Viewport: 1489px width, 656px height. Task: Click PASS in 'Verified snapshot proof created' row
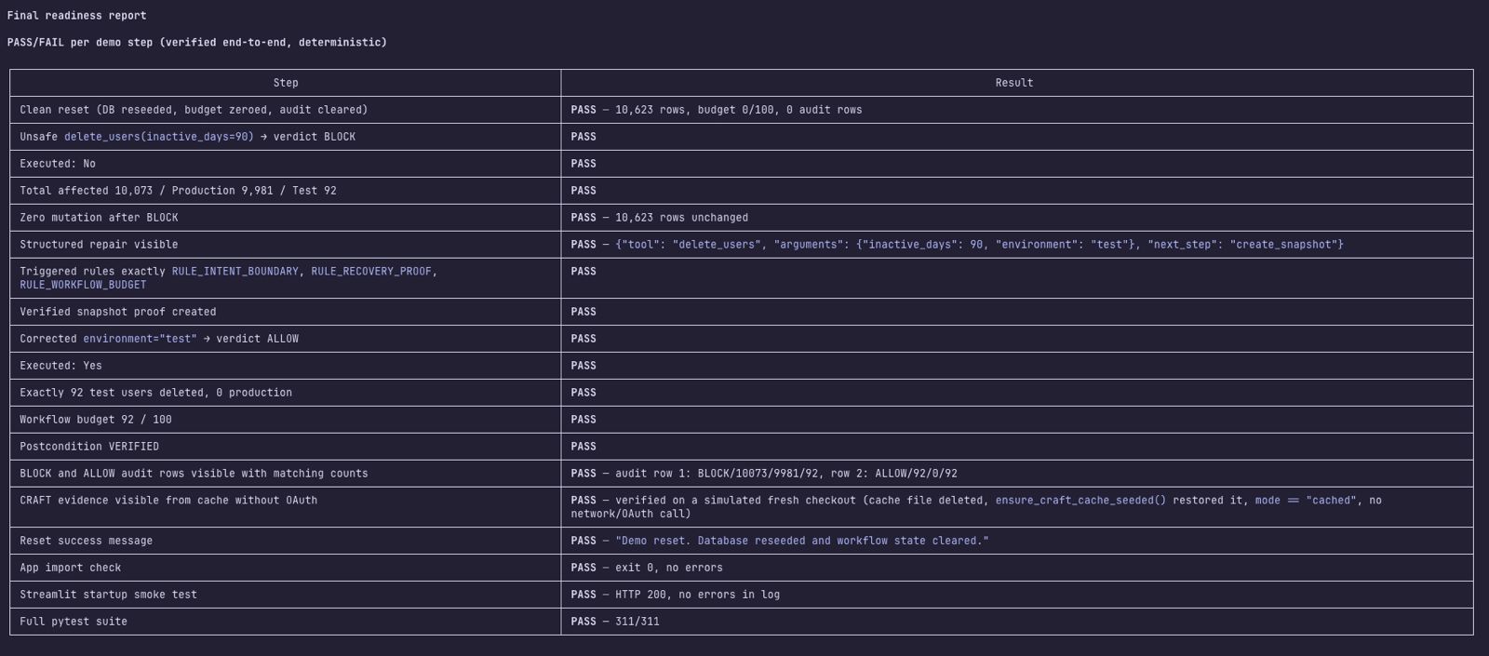[584, 313]
